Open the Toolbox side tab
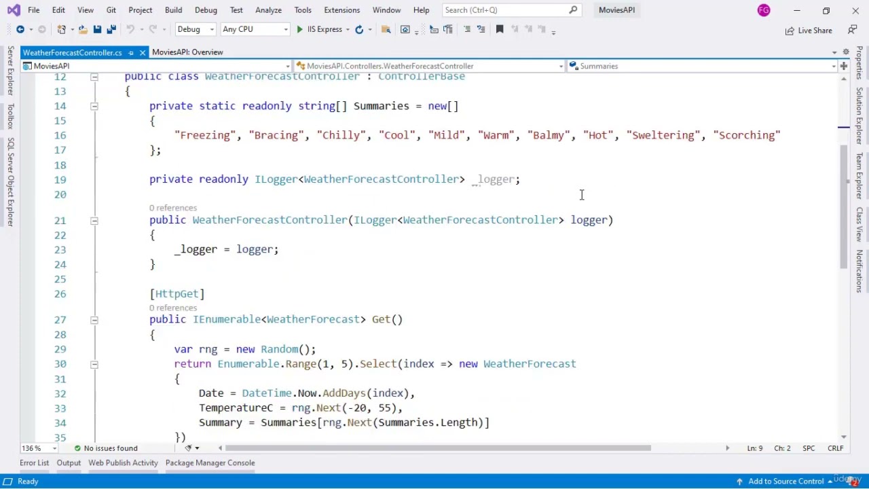This screenshot has height=489, width=869. (10, 116)
